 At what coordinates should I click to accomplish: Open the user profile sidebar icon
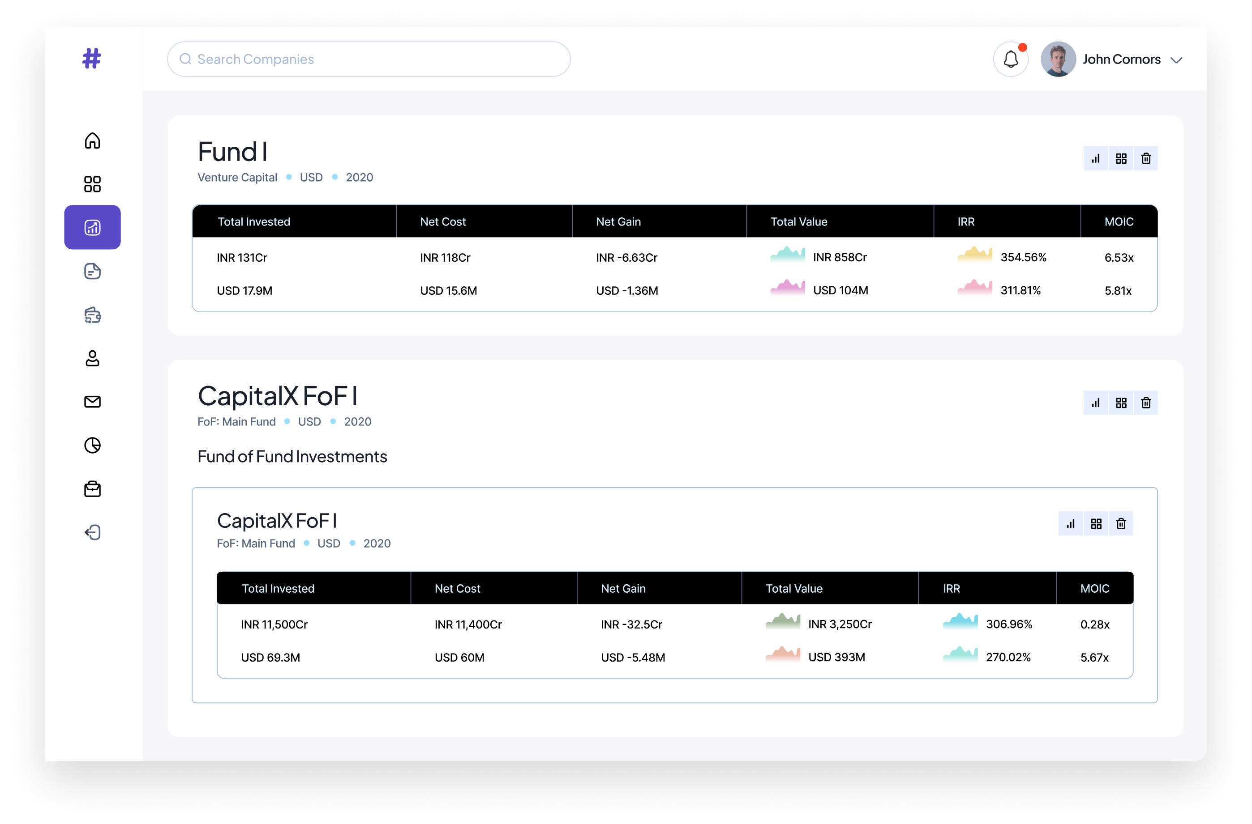[93, 358]
